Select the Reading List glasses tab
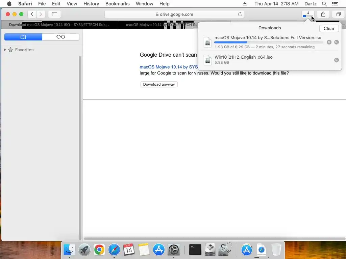 point(61,37)
